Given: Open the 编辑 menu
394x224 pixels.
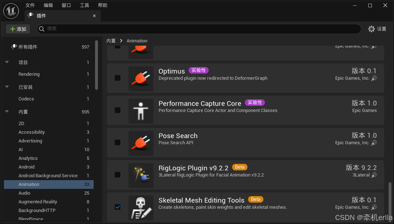Looking at the screenshot, I should (x=48, y=5).
